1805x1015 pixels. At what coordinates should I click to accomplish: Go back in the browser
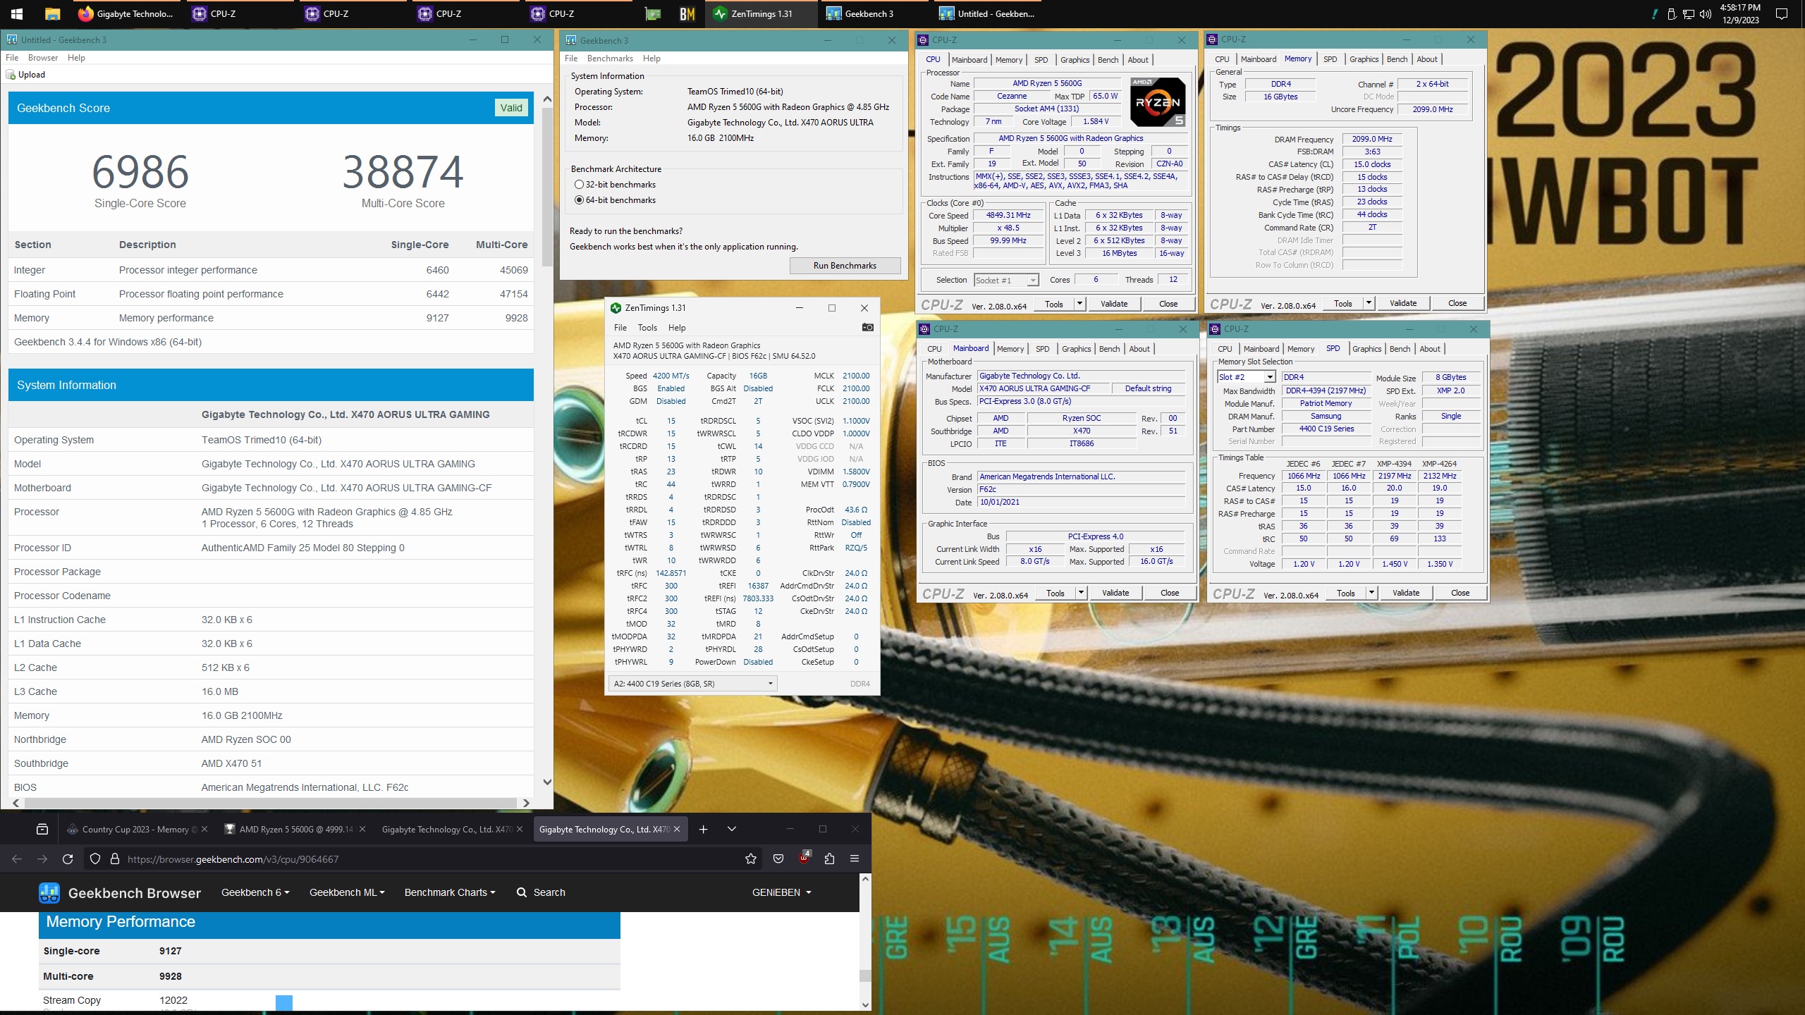coord(17,859)
